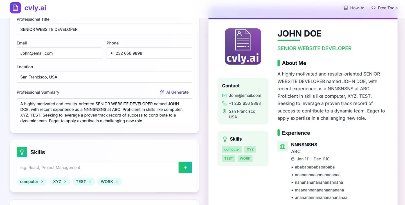405x205 pixels.
Task: Click the email envelope icon in preview
Action: (224, 96)
